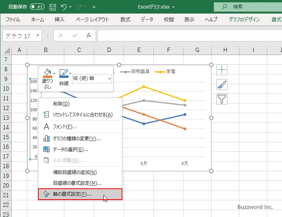Image resolution: width=282 pixels, height=217 pixels.
Task: Click the Save icon in the title bar
Action: click(x=53, y=7)
